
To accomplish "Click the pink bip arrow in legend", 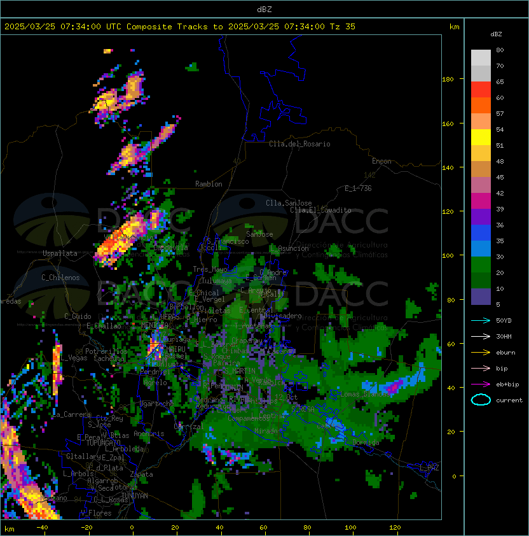I will click(x=481, y=368).
